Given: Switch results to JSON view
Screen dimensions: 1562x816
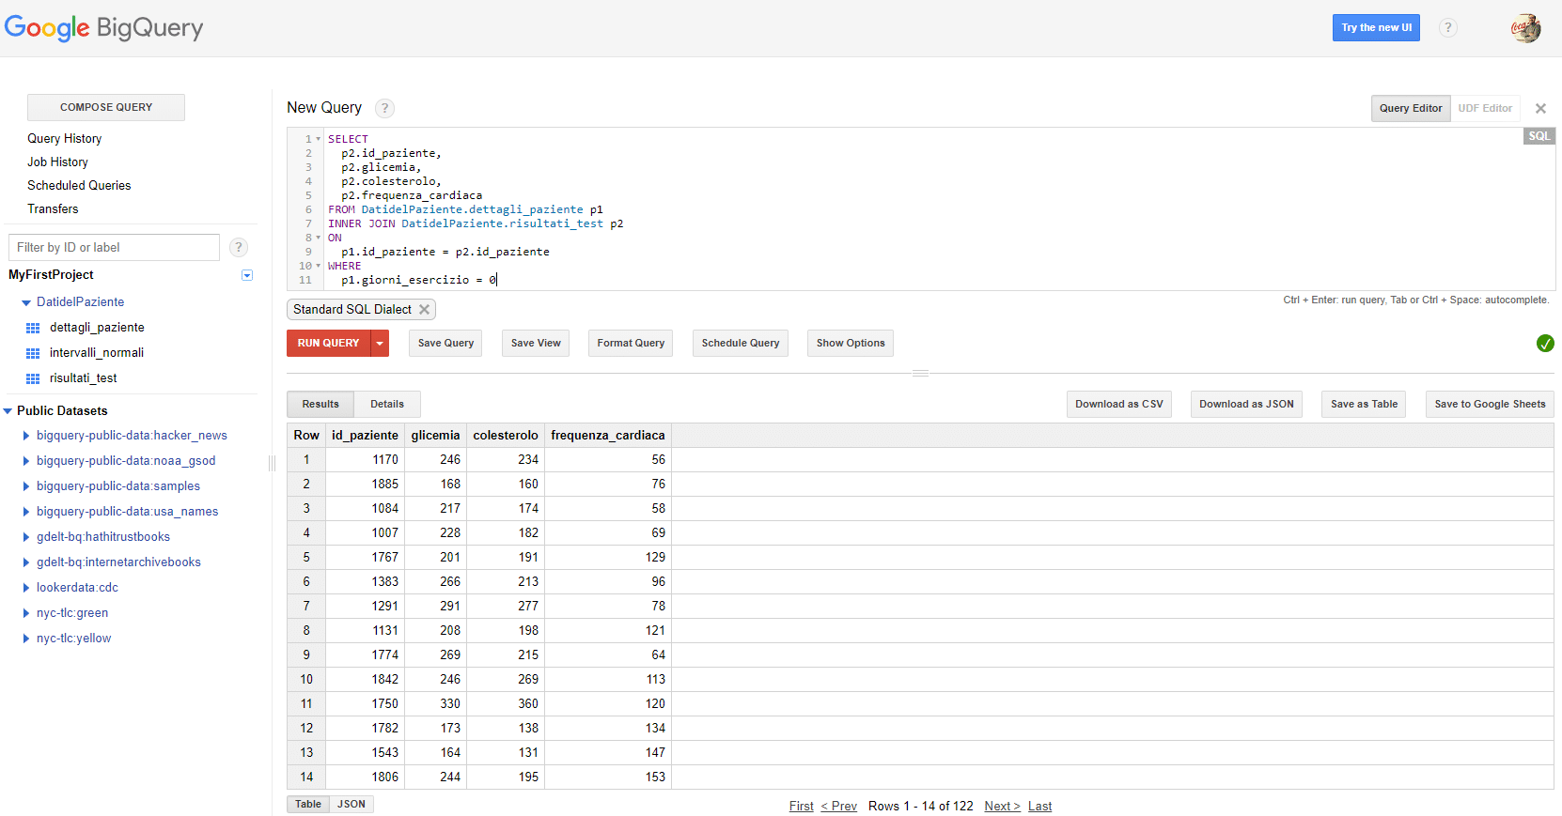Looking at the screenshot, I should [351, 804].
